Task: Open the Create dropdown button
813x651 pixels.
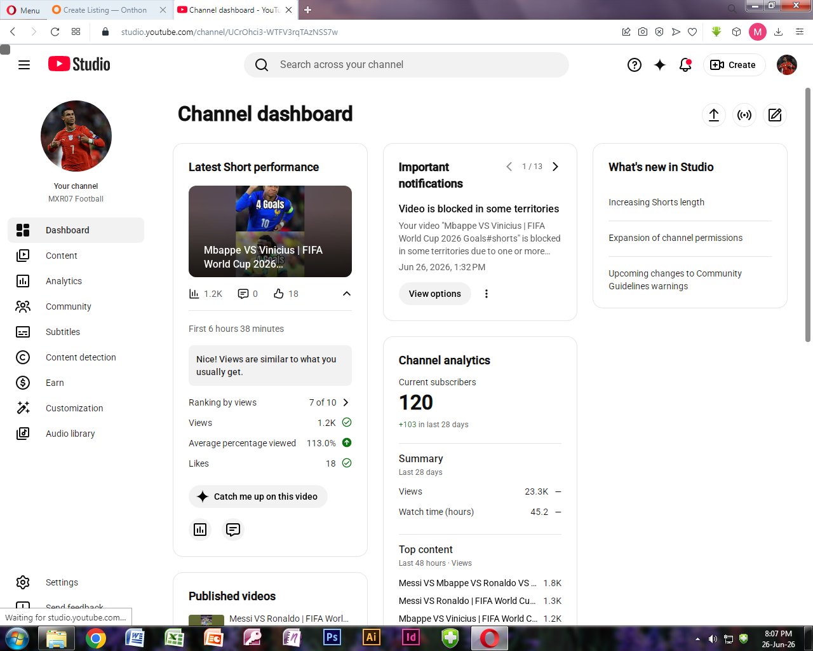Action: pyautogui.click(x=734, y=65)
